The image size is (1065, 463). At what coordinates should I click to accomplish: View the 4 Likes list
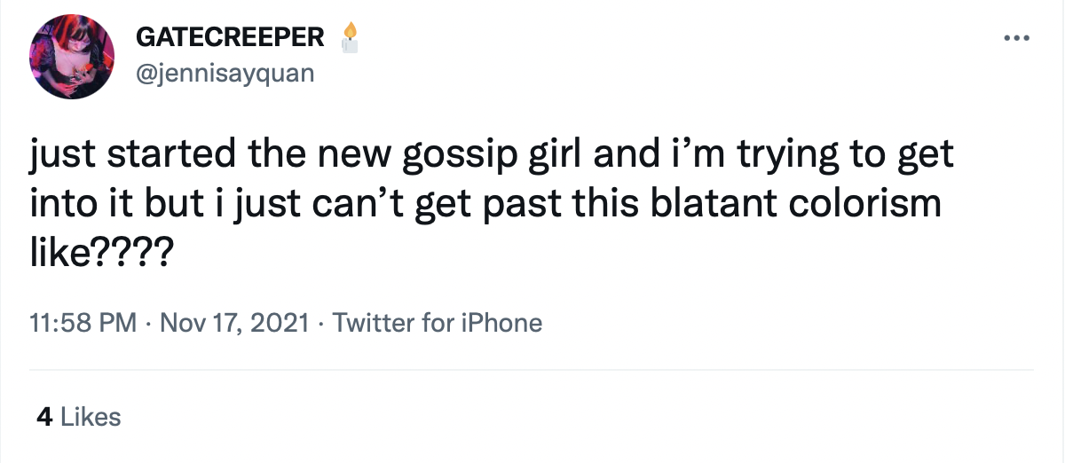[x=78, y=416]
